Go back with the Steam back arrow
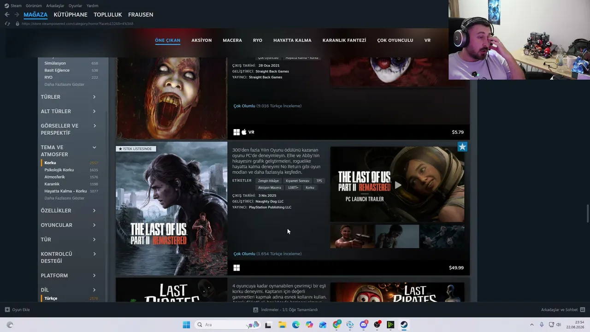This screenshot has height=332, width=590. click(x=7, y=15)
